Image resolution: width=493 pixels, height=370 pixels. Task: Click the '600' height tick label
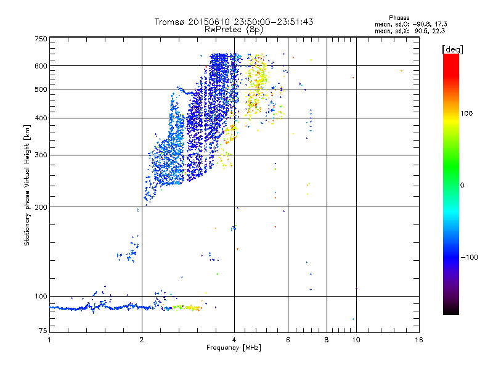tap(41, 66)
